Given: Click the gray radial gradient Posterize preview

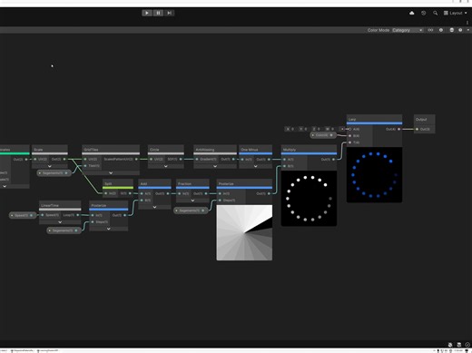Looking at the screenshot, I should [244, 232].
